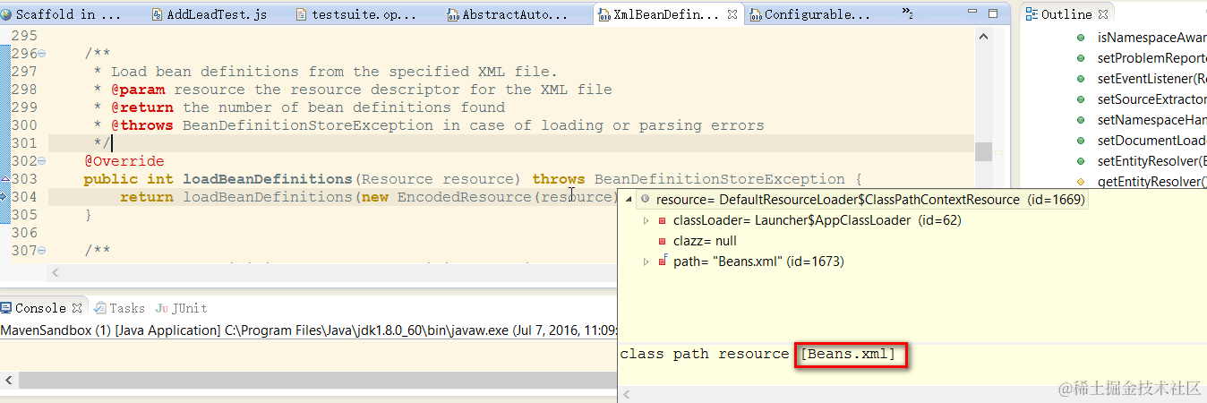Switch to the Console view tab
This screenshot has height=403, width=1207.
(x=40, y=307)
